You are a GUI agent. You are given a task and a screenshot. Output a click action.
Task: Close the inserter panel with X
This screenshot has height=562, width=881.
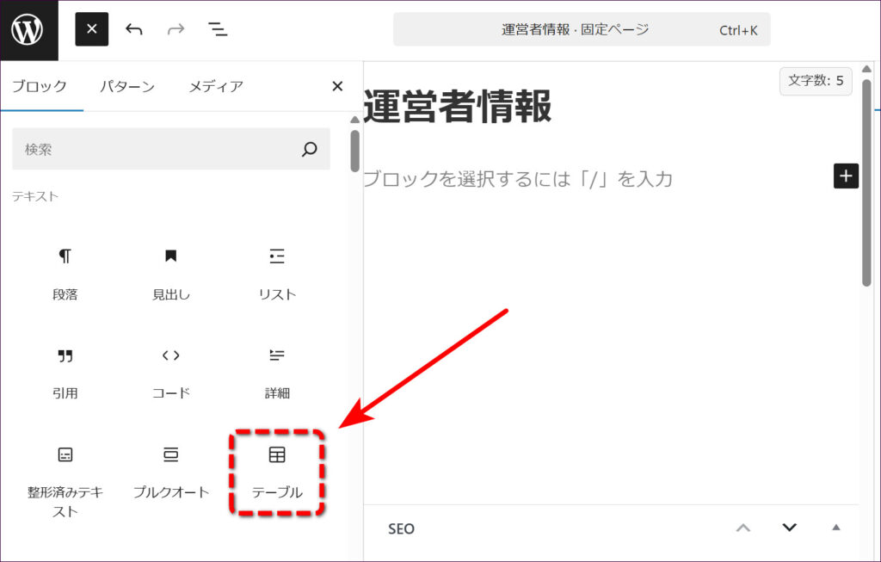pyautogui.click(x=337, y=86)
